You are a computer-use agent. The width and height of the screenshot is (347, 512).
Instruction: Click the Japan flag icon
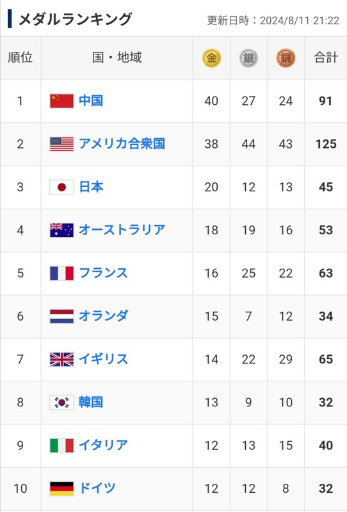point(61,187)
